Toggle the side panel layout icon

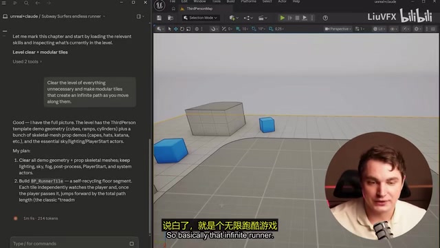[x=139, y=17]
